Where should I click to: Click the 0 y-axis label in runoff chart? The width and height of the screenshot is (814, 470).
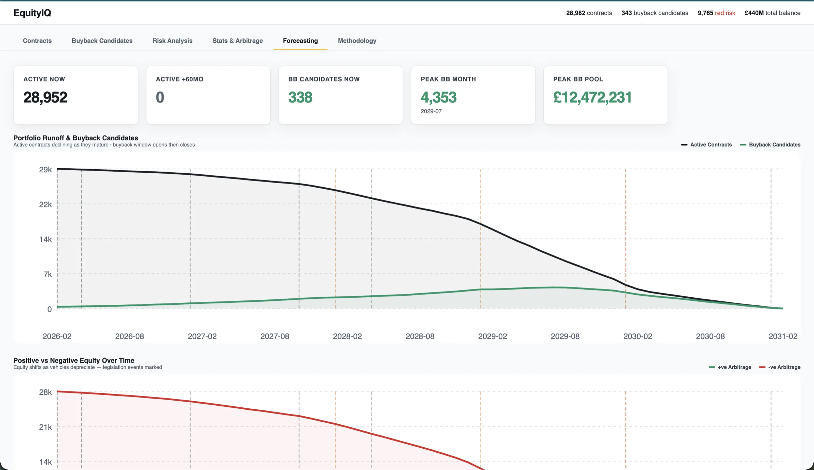50,309
